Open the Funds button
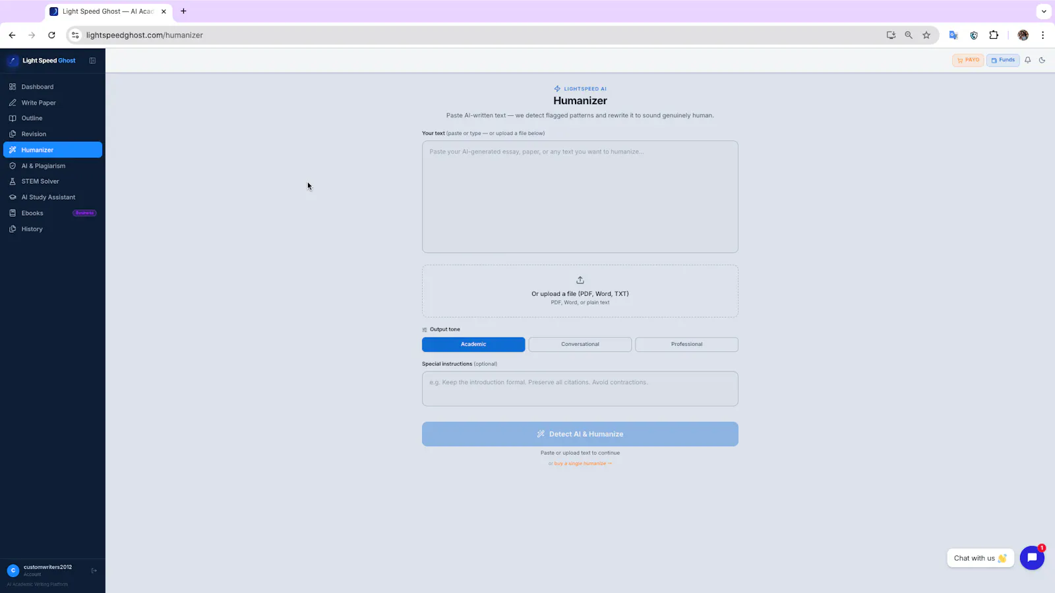The width and height of the screenshot is (1055, 593). 1003,60
